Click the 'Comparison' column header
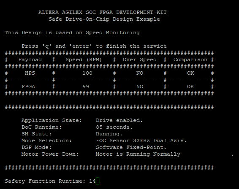The width and height of the screenshot is (239, 189). [x=190, y=60]
